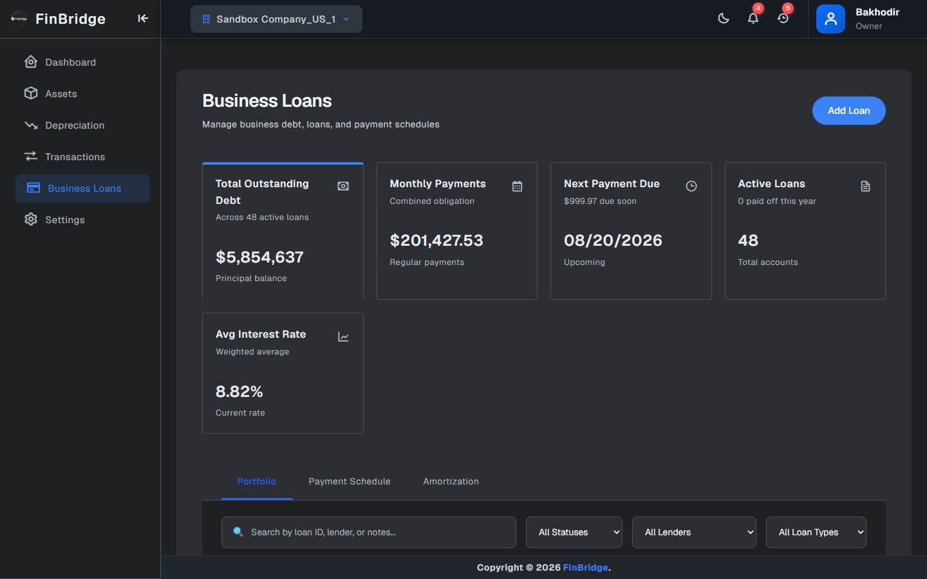Click the Business Loans page heading

(x=267, y=101)
